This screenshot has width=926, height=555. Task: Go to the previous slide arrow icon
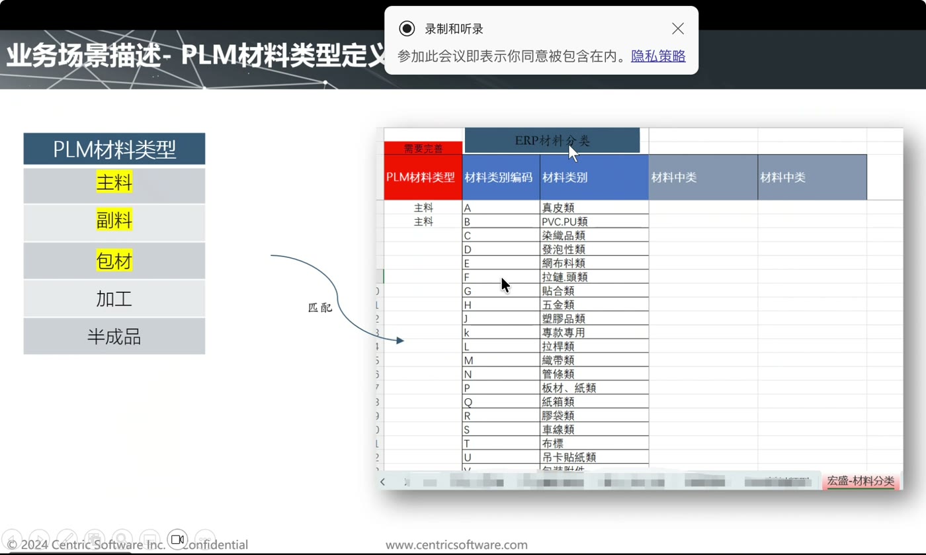pos(12,540)
